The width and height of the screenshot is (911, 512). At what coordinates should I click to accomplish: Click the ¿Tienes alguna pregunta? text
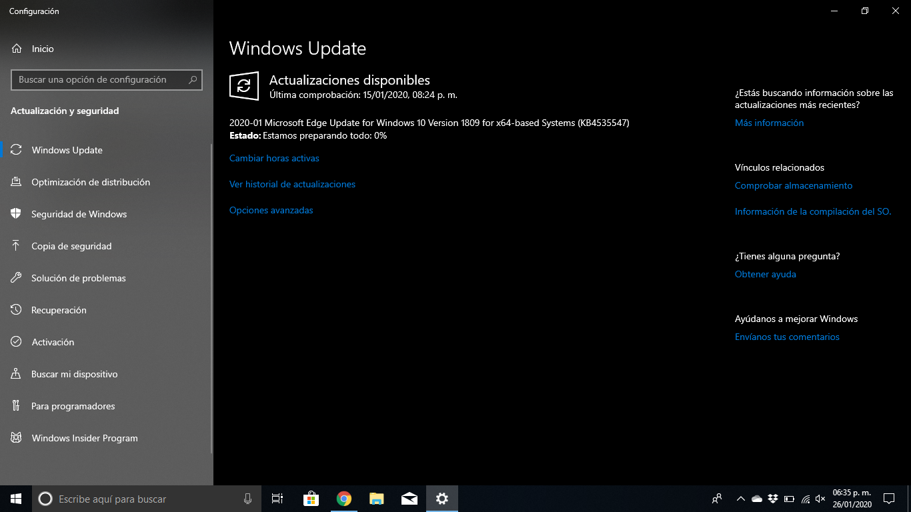[787, 256]
